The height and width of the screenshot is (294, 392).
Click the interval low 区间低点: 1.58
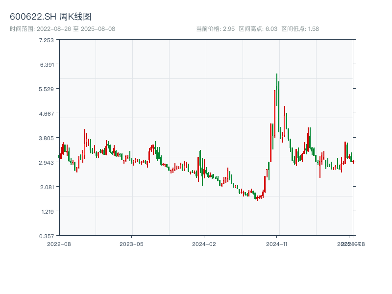(x=300, y=29)
